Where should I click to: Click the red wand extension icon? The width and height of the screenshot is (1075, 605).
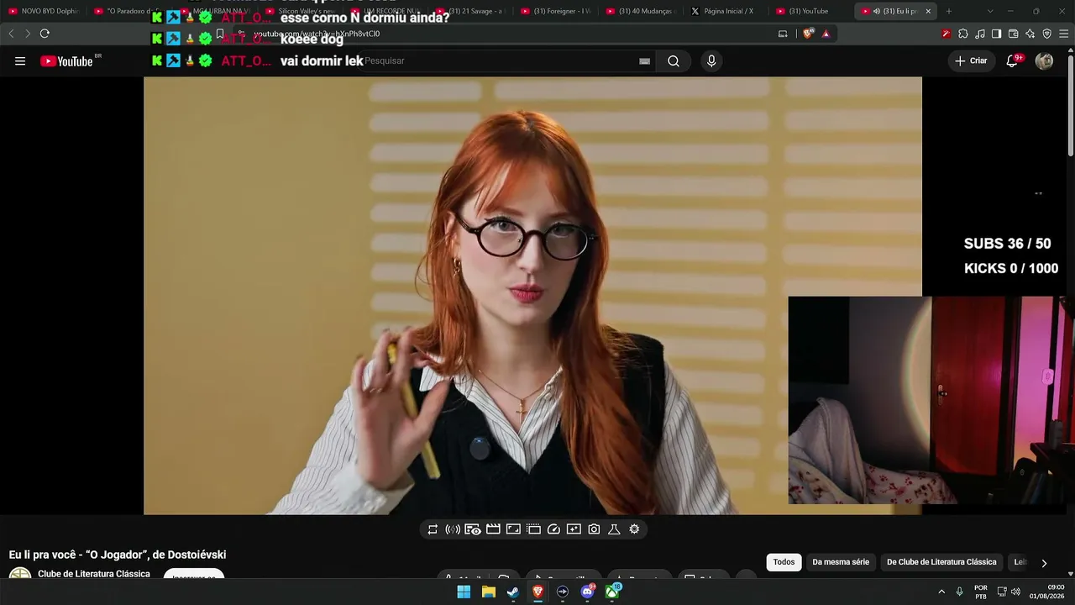[x=946, y=34]
